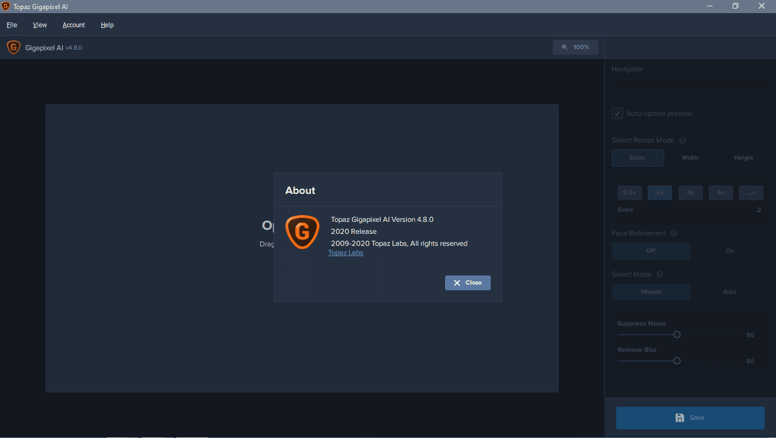Screen dimensions: 776x438
Task: Open the Topaz Labs link
Action: [x=346, y=253]
